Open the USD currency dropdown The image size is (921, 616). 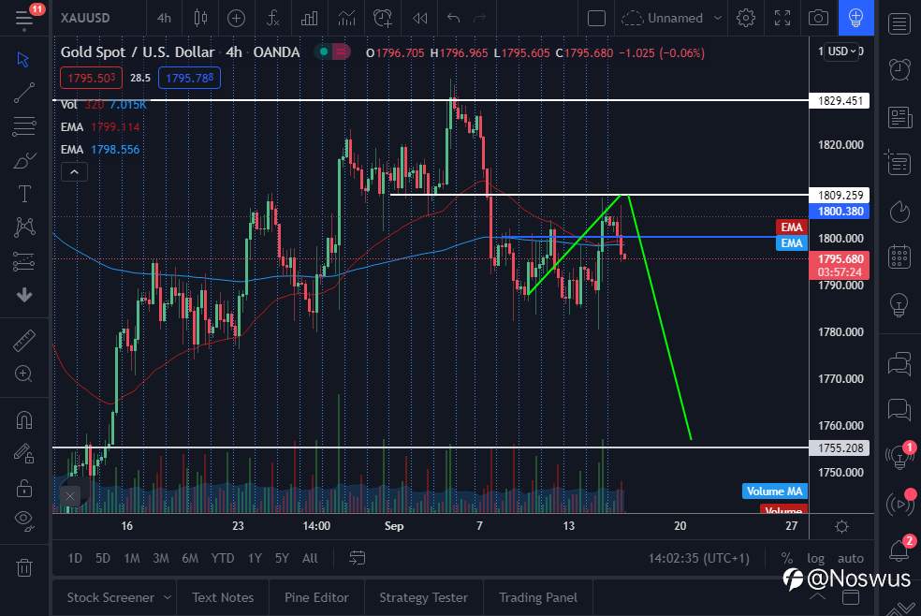pos(841,51)
